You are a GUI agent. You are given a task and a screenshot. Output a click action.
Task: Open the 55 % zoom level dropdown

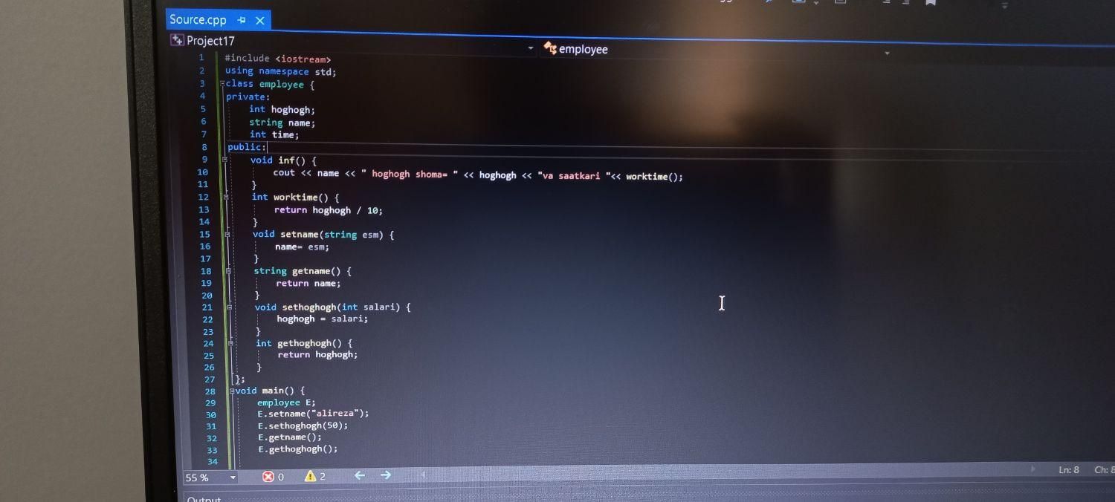233,477
